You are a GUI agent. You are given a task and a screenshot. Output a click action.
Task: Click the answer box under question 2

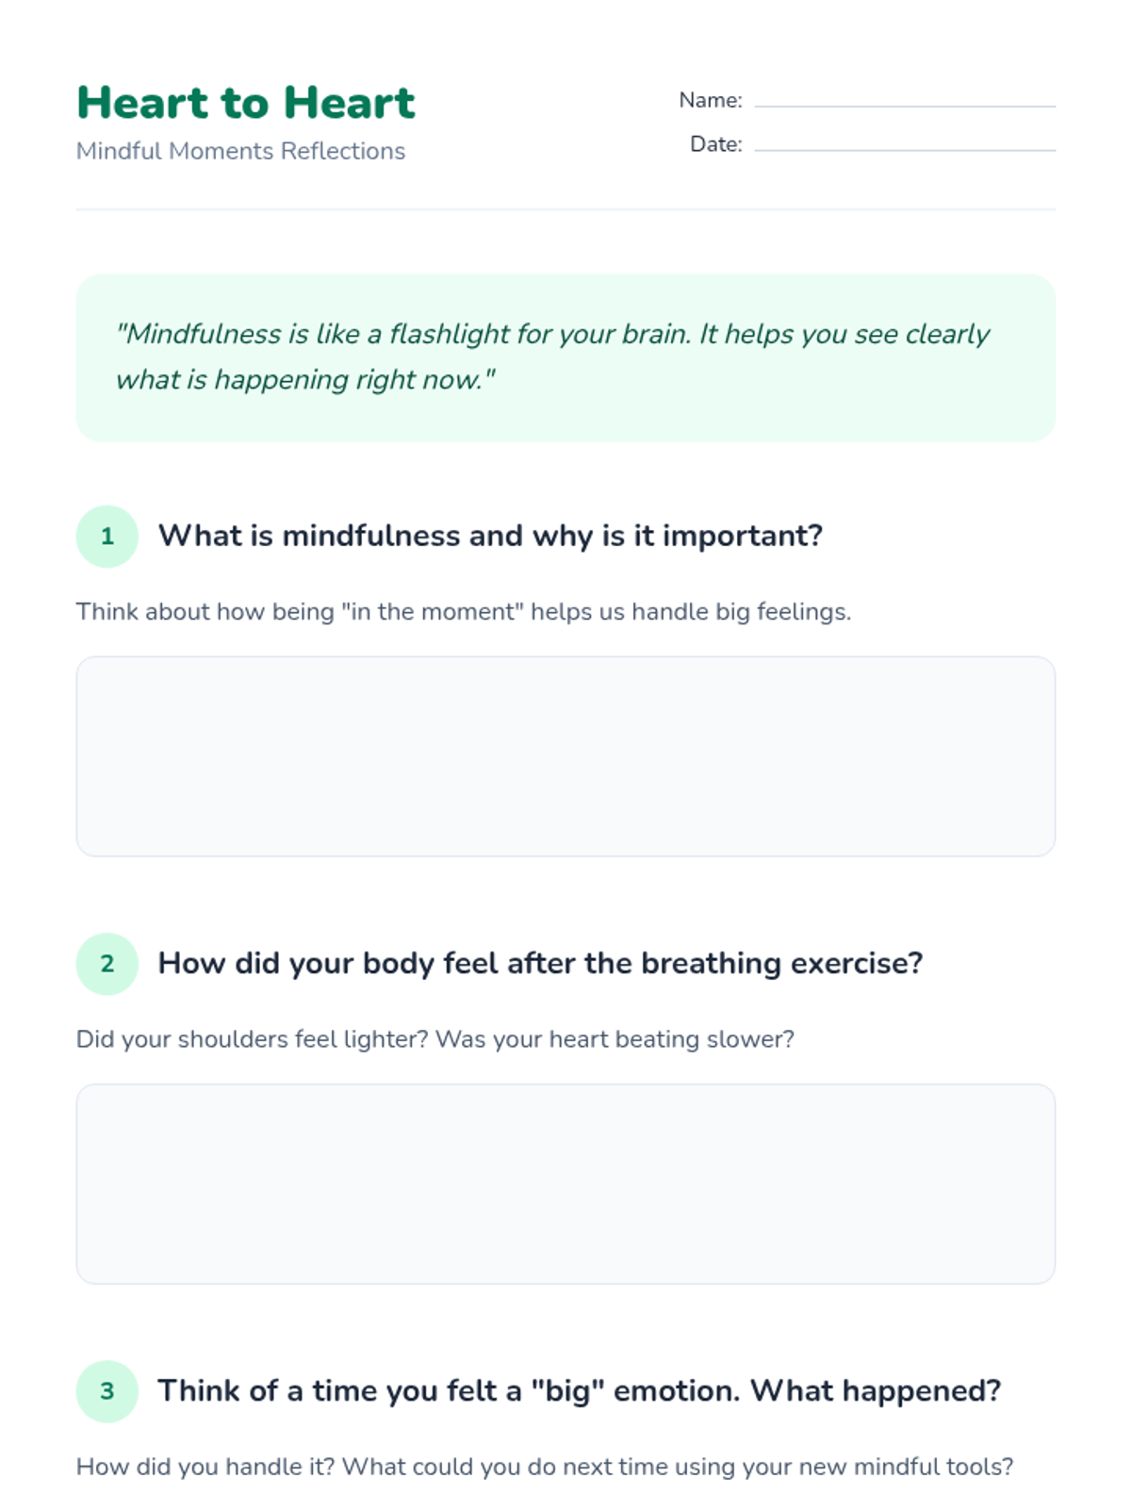[x=565, y=1184]
